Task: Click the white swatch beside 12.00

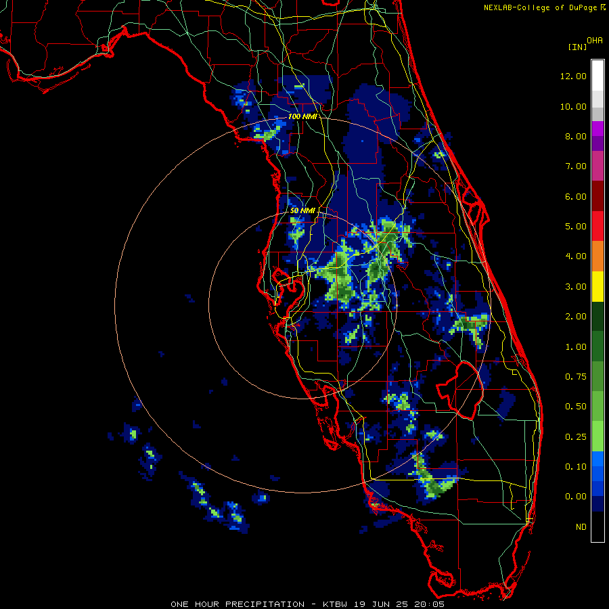Action: point(597,76)
